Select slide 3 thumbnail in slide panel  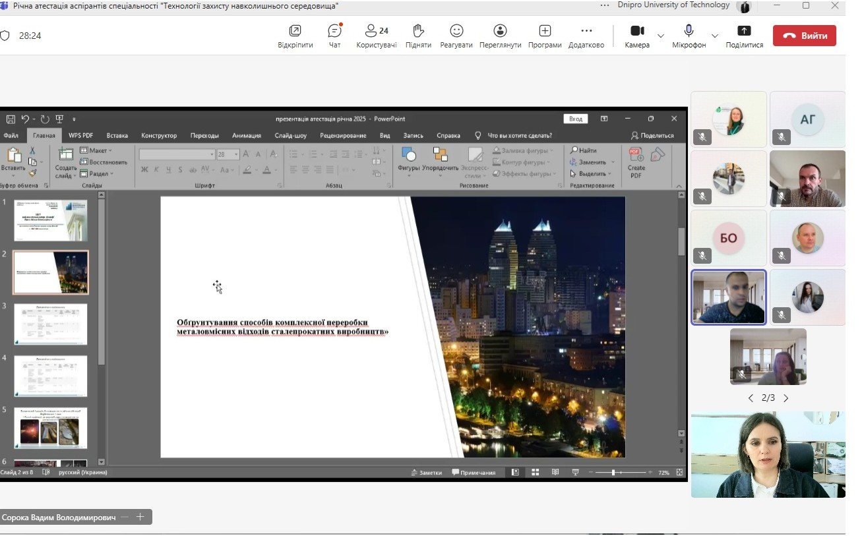pos(51,324)
